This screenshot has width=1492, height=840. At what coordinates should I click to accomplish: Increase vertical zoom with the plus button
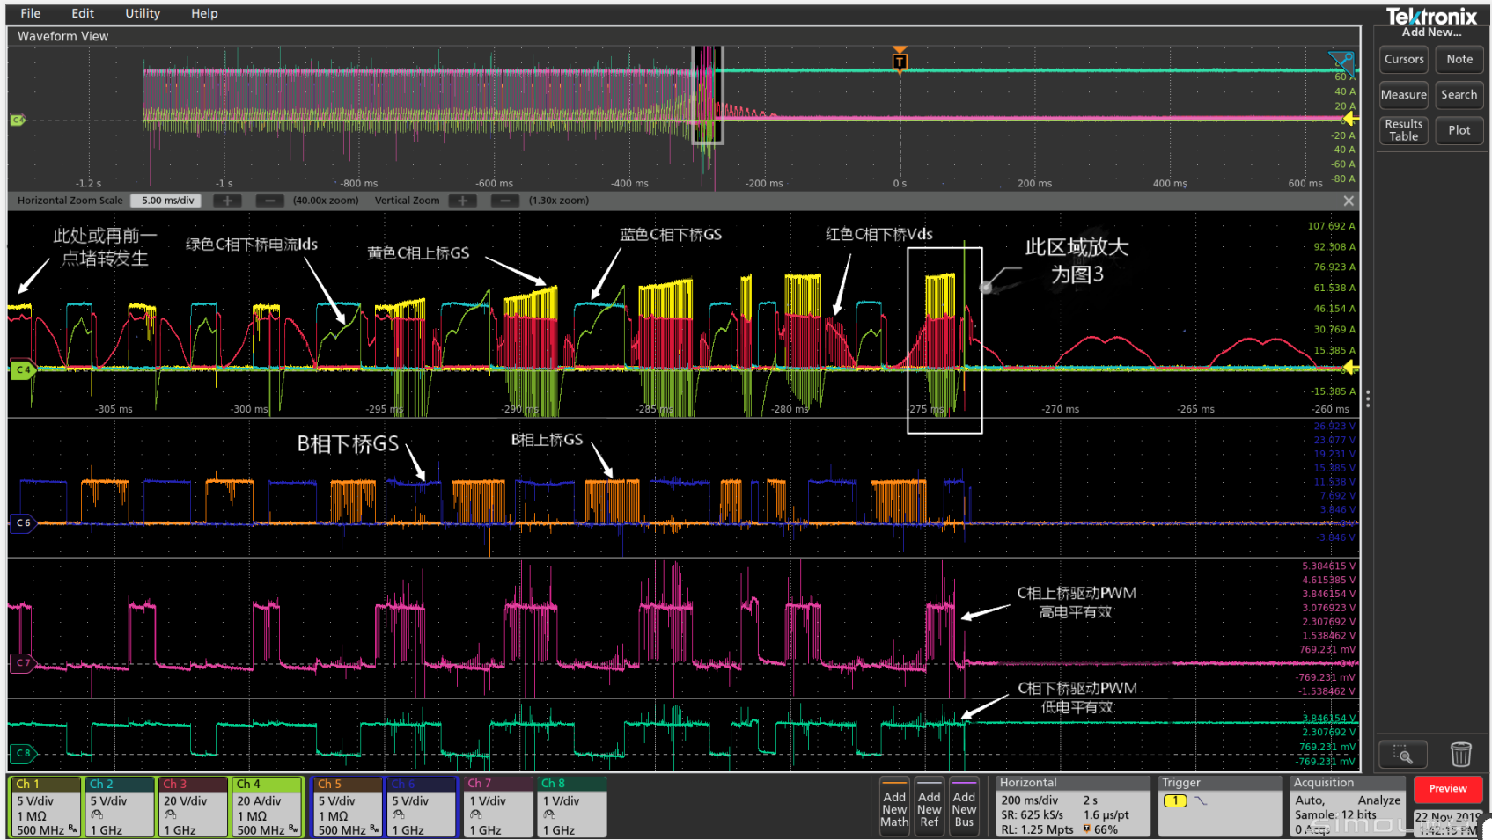pos(463,201)
